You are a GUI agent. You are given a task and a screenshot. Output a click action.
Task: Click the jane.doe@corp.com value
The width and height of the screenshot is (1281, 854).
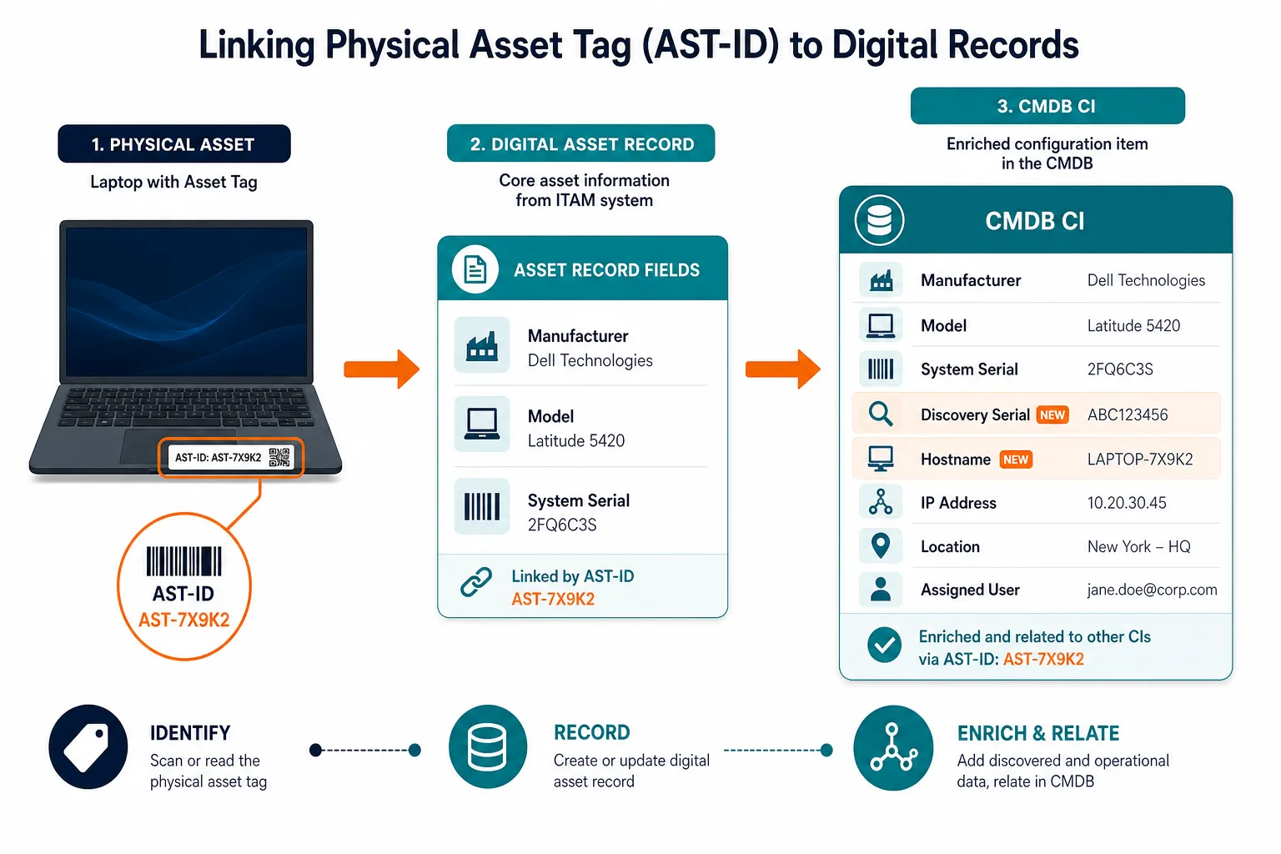click(x=1152, y=590)
